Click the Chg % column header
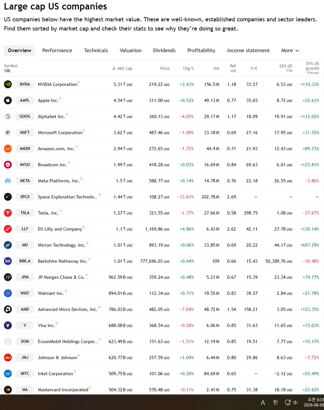The height and width of the screenshot is (410, 324). (x=188, y=68)
